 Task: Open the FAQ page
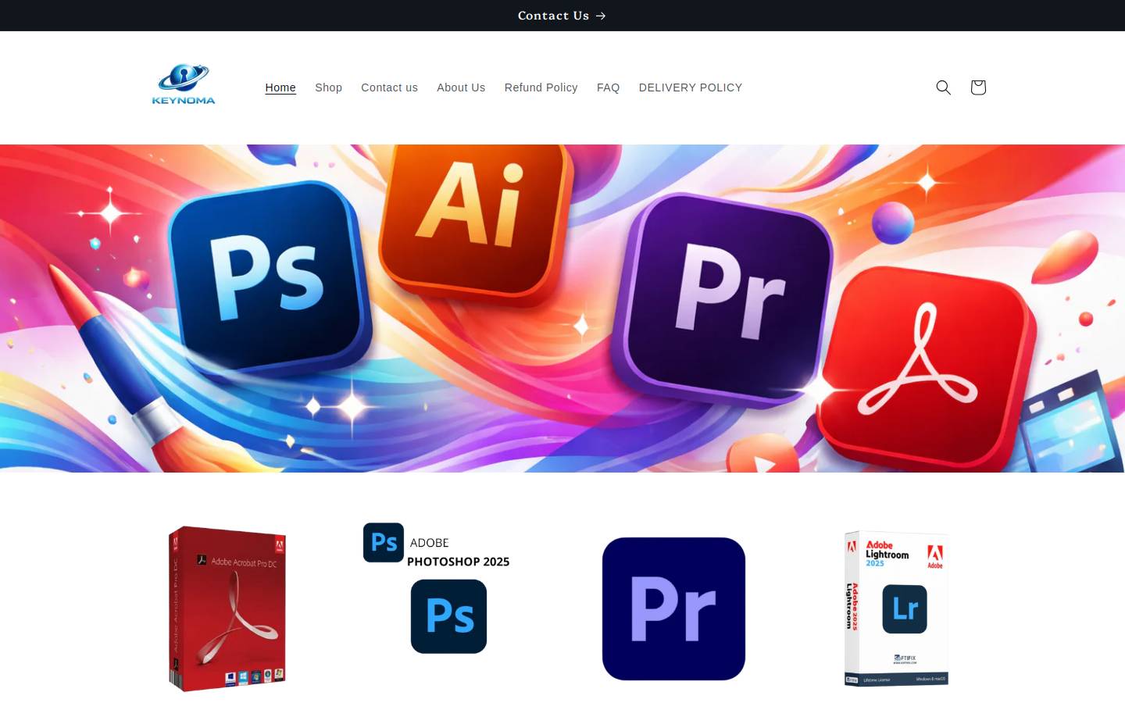[608, 87]
